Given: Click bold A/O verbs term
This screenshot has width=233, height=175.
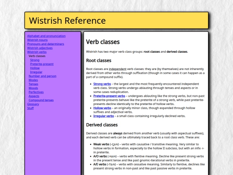Looking at the screenshot, I should (x=100, y=156).
